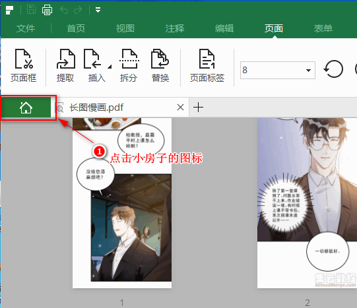Select page 2 thumbnail
Screen dimensions: 357x308
(x=307, y=203)
